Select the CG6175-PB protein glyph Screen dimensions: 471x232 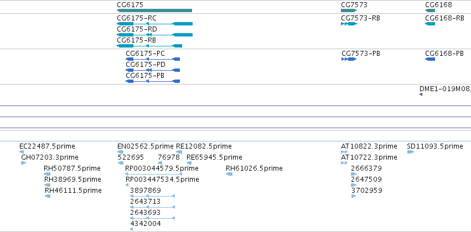click(x=153, y=81)
